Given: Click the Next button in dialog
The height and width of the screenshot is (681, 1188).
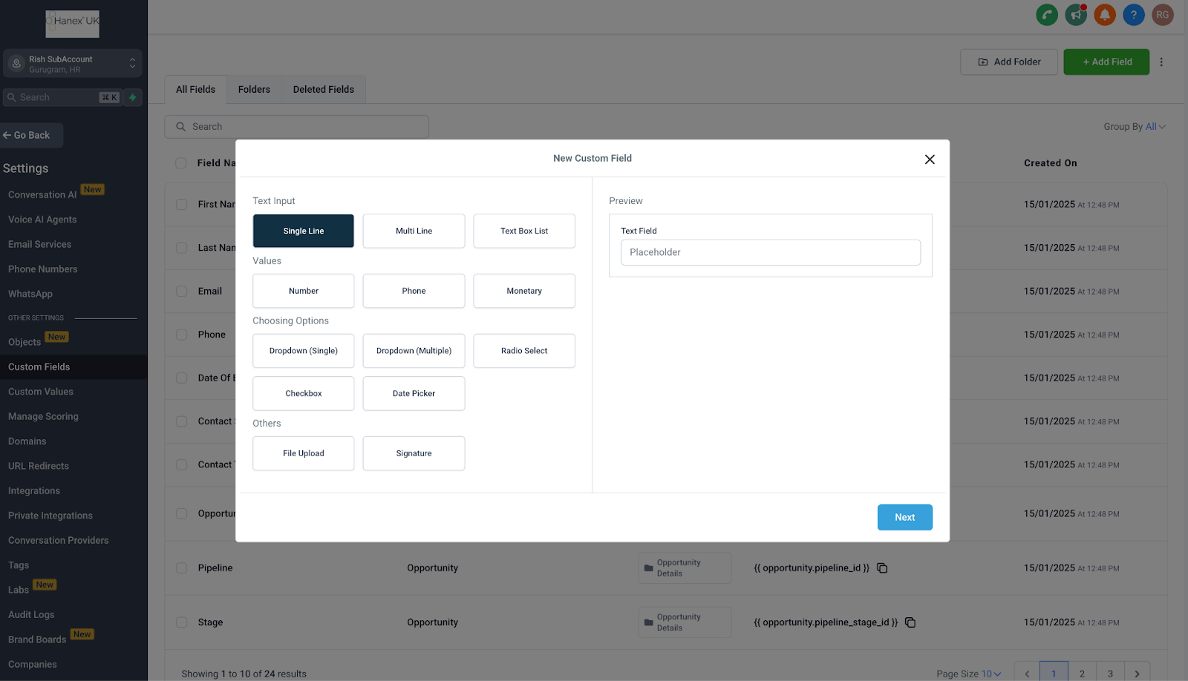Looking at the screenshot, I should [x=904, y=518].
